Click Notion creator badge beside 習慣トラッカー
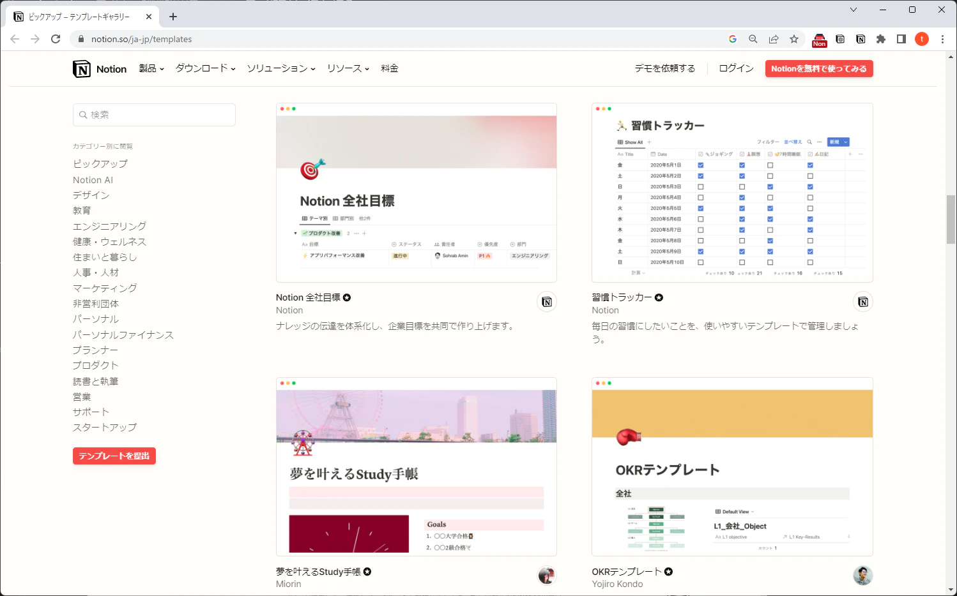Viewport: 957px width, 596px height. [863, 302]
